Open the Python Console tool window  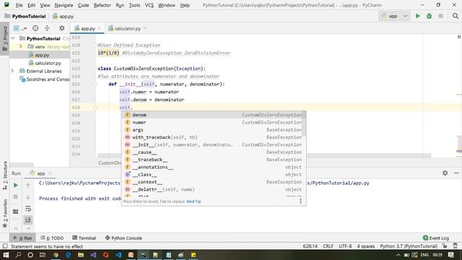[123, 238]
